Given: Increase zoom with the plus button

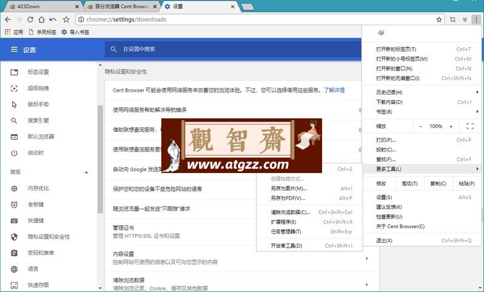Looking at the screenshot, I should [x=451, y=126].
